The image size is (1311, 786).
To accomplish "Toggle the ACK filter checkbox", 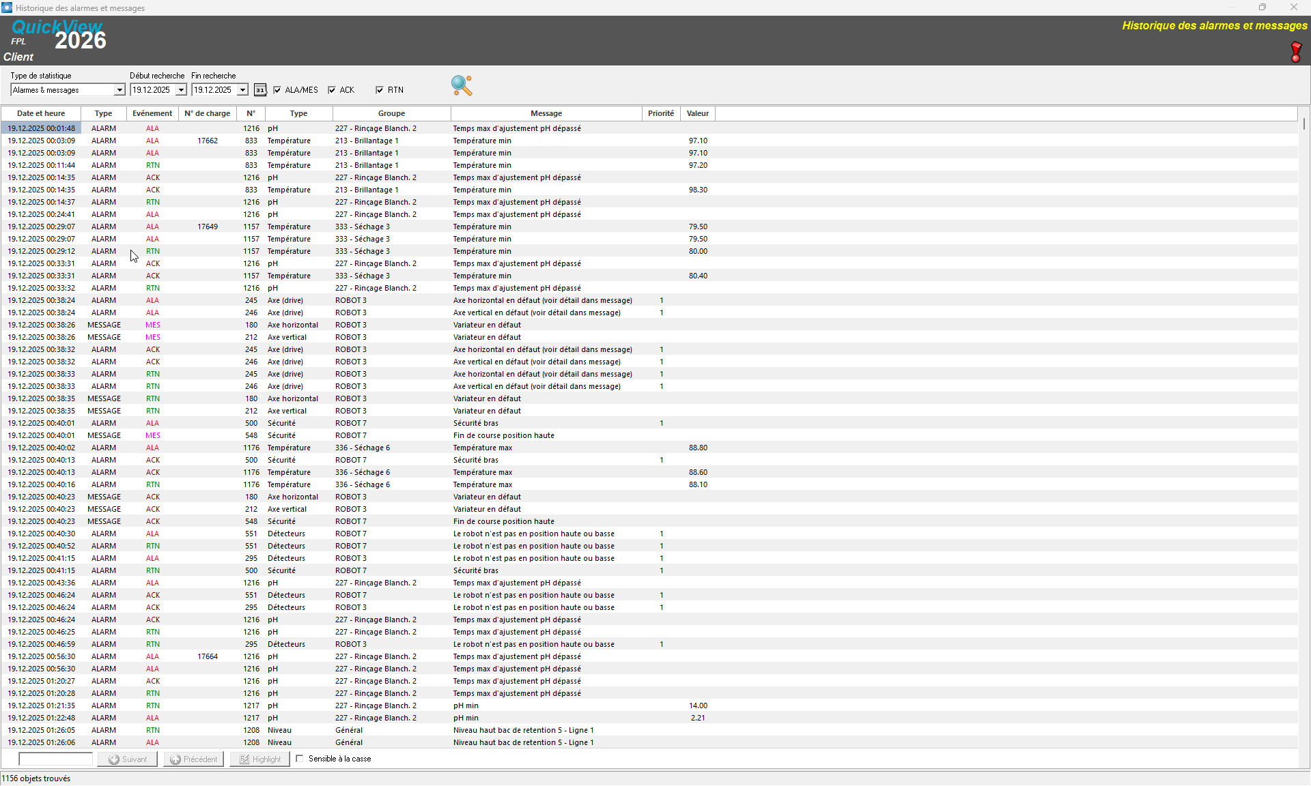I will (332, 90).
